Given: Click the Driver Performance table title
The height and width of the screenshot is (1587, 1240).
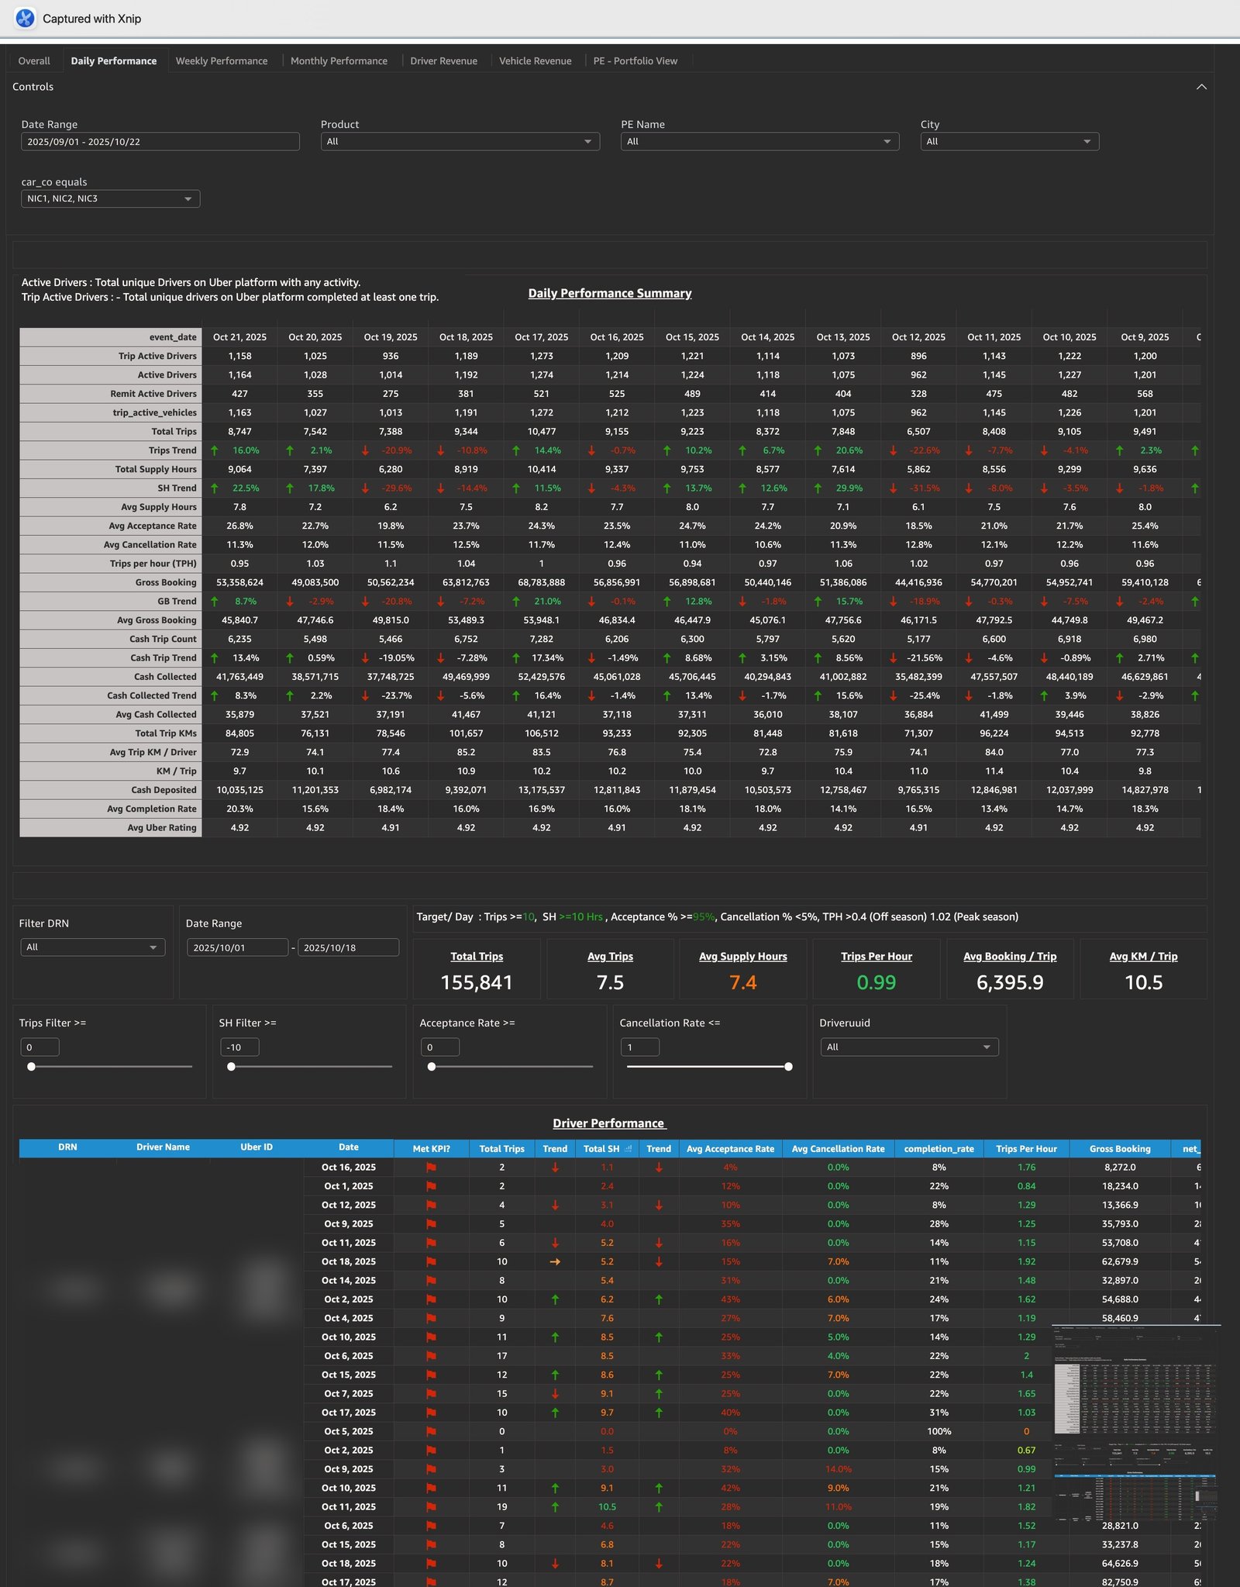Looking at the screenshot, I should pyautogui.click(x=609, y=1123).
